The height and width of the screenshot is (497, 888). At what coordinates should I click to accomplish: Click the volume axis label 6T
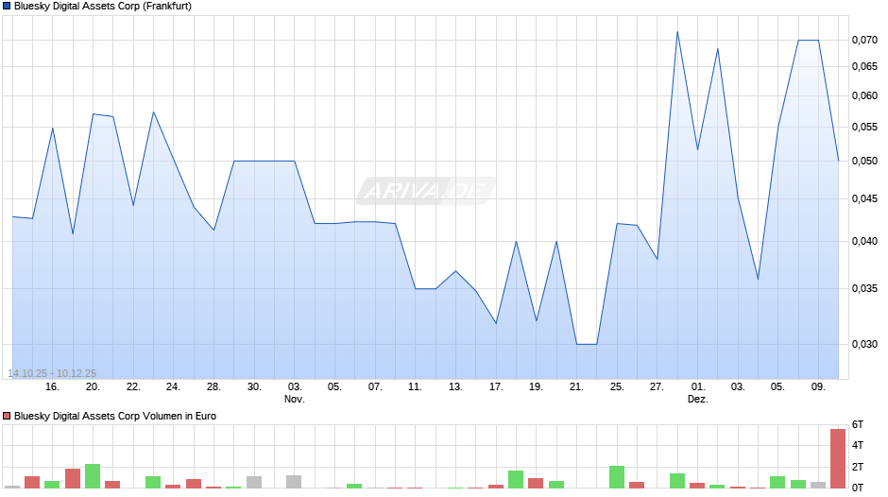coord(858,424)
